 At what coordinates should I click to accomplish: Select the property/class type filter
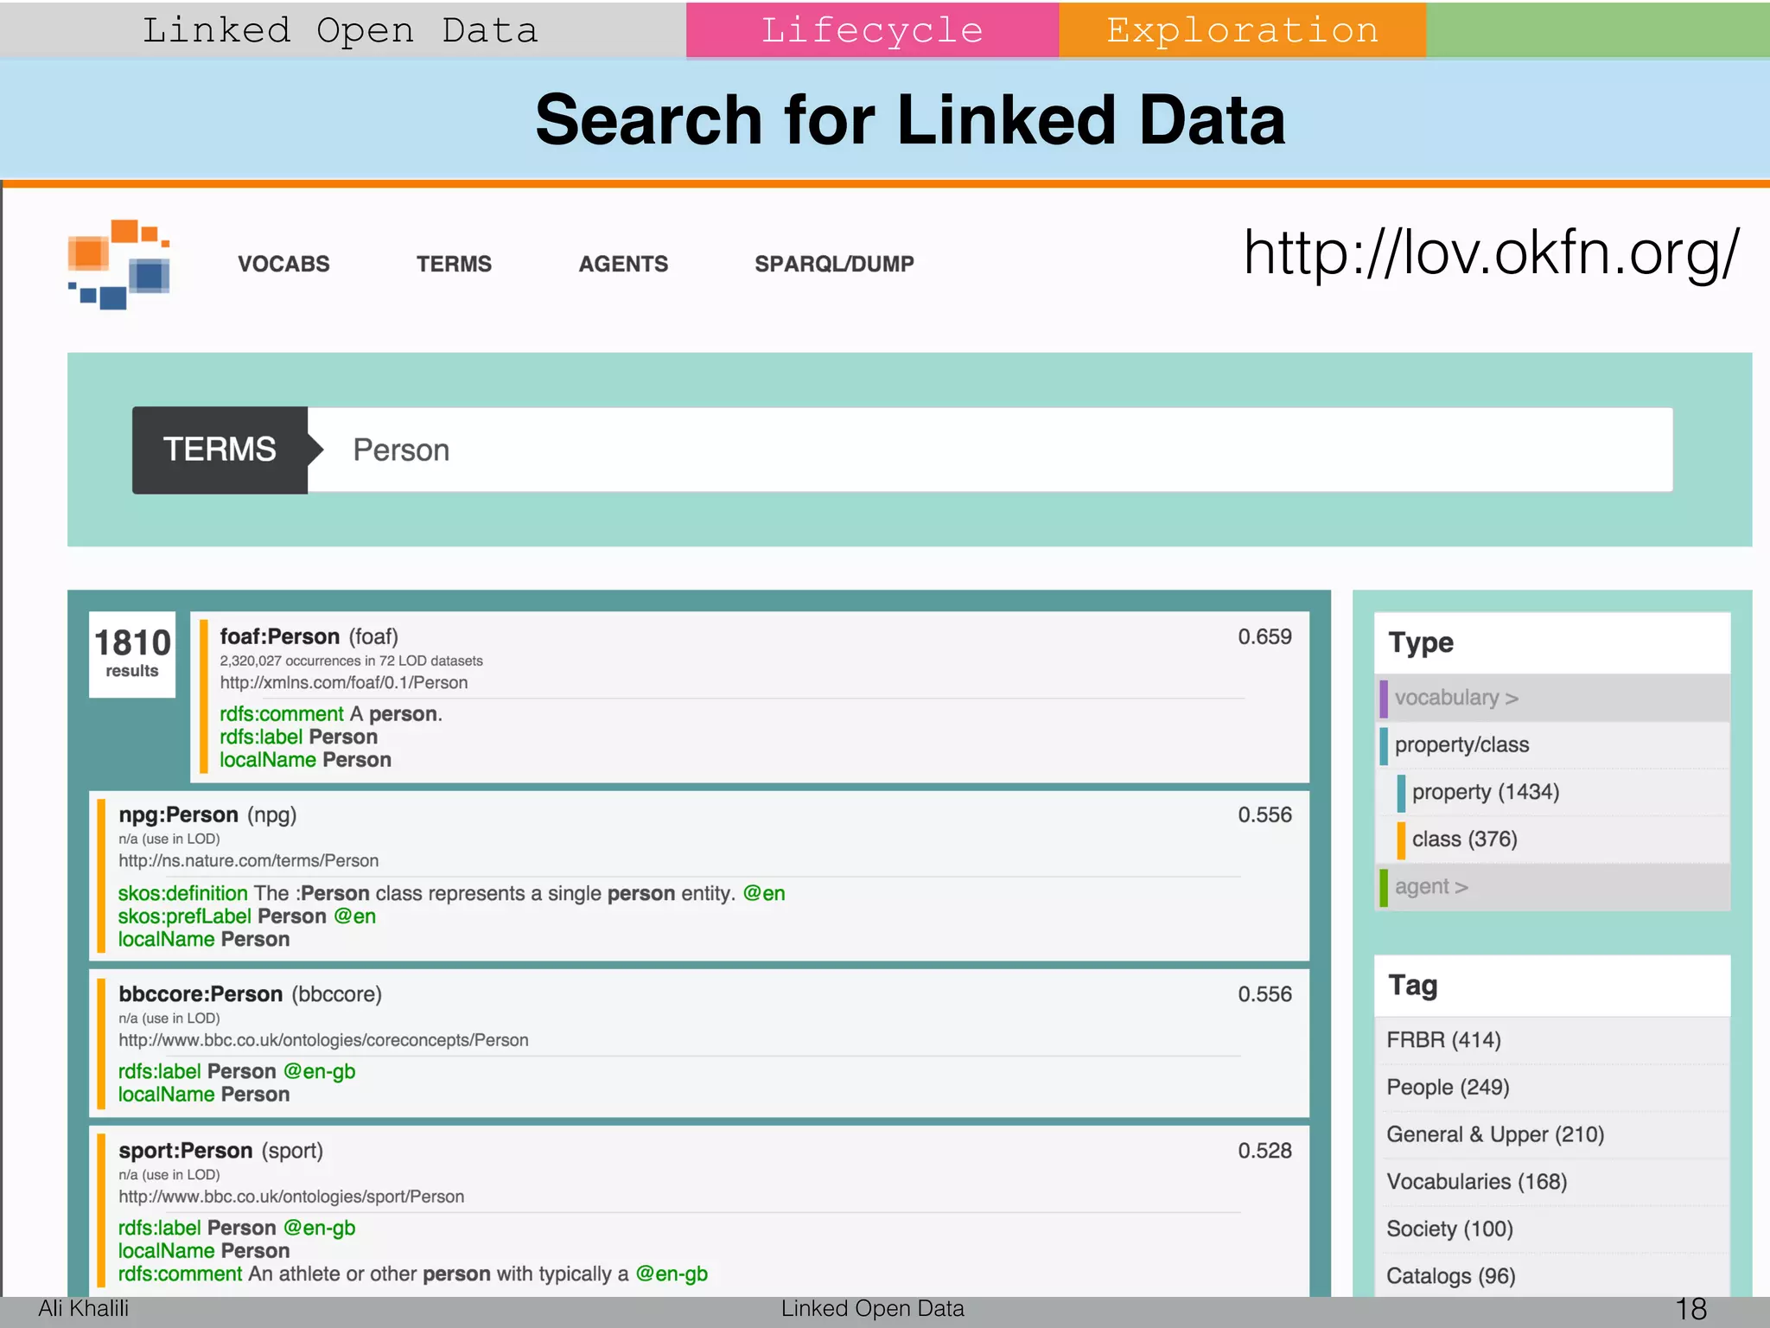[1461, 745]
